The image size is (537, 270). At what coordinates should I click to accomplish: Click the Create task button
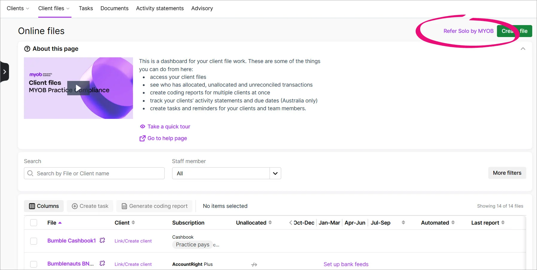click(90, 206)
